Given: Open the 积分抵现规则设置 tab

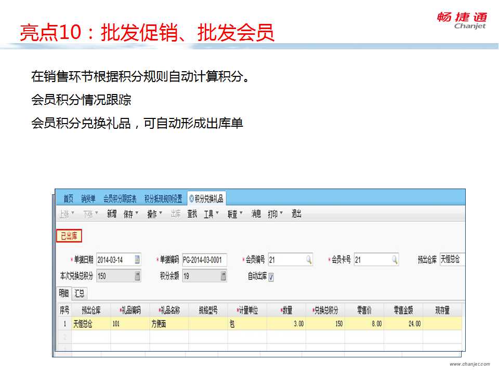Looking at the screenshot, I should [x=163, y=198].
